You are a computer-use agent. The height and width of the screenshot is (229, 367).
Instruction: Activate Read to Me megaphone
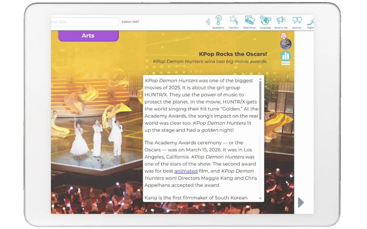[281, 22]
